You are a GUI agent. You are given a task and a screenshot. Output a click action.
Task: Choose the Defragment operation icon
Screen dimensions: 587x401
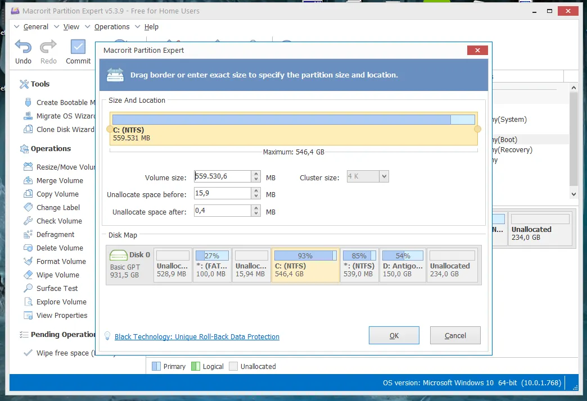click(x=28, y=235)
